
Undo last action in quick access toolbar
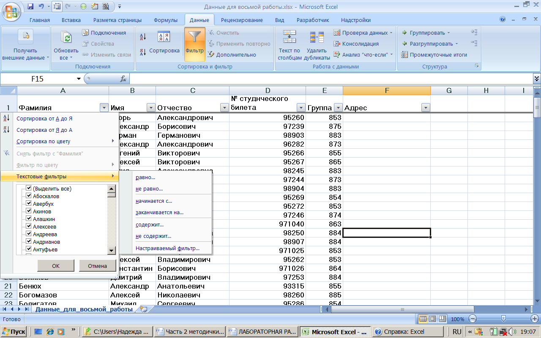41,7
